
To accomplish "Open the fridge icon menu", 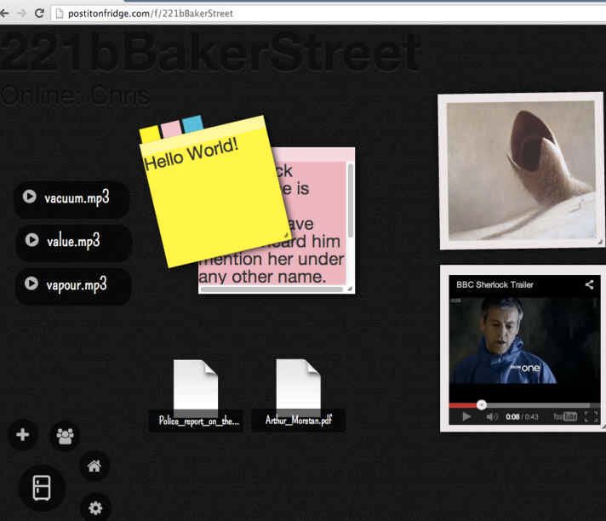I will (42, 487).
